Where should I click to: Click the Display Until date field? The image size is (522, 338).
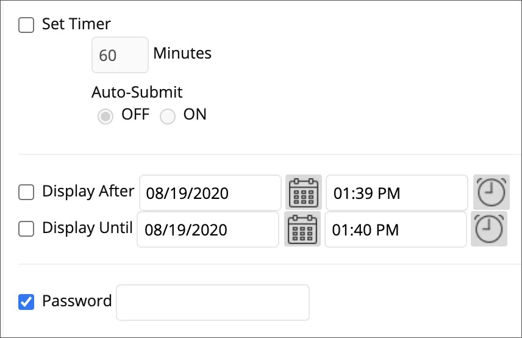coord(208,229)
